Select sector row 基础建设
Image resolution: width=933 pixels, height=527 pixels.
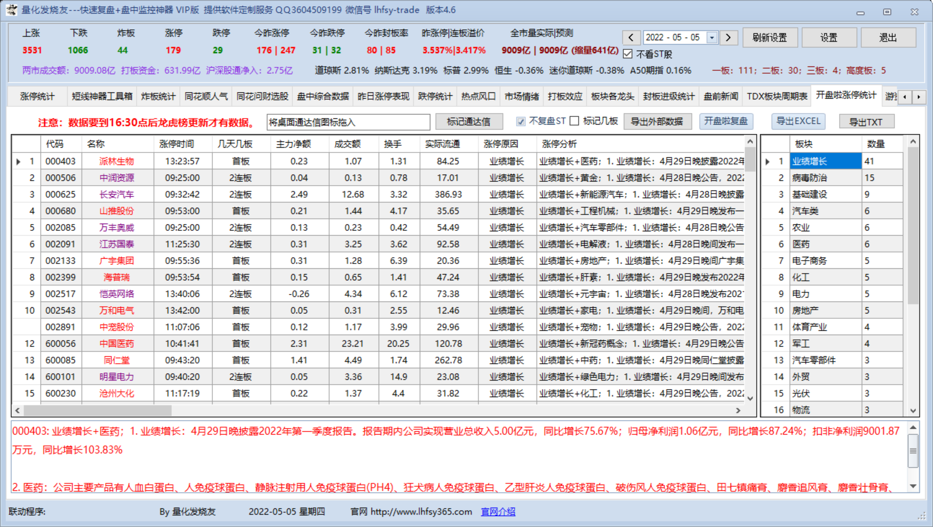click(x=832, y=194)
